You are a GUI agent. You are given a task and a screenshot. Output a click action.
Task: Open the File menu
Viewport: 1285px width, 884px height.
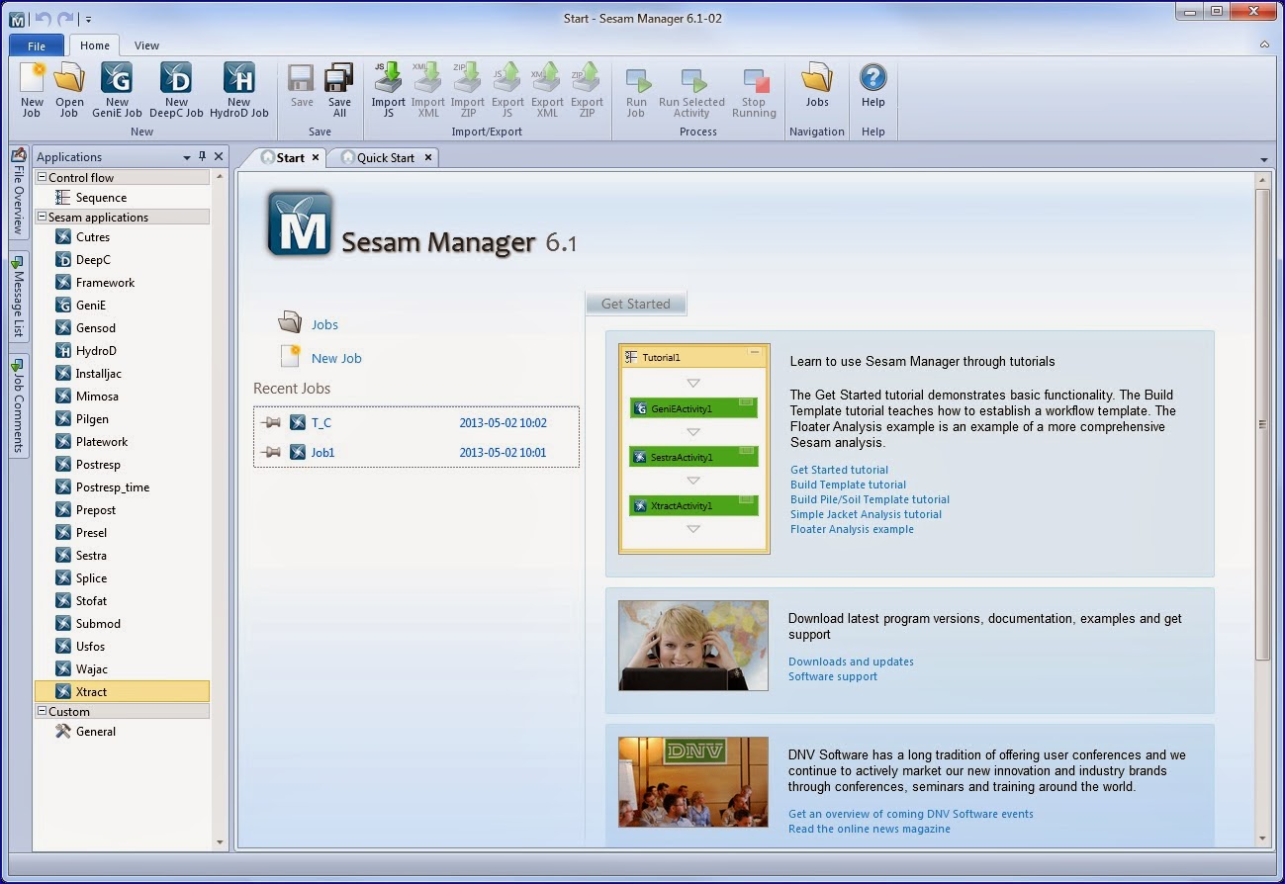coord(37,45)
